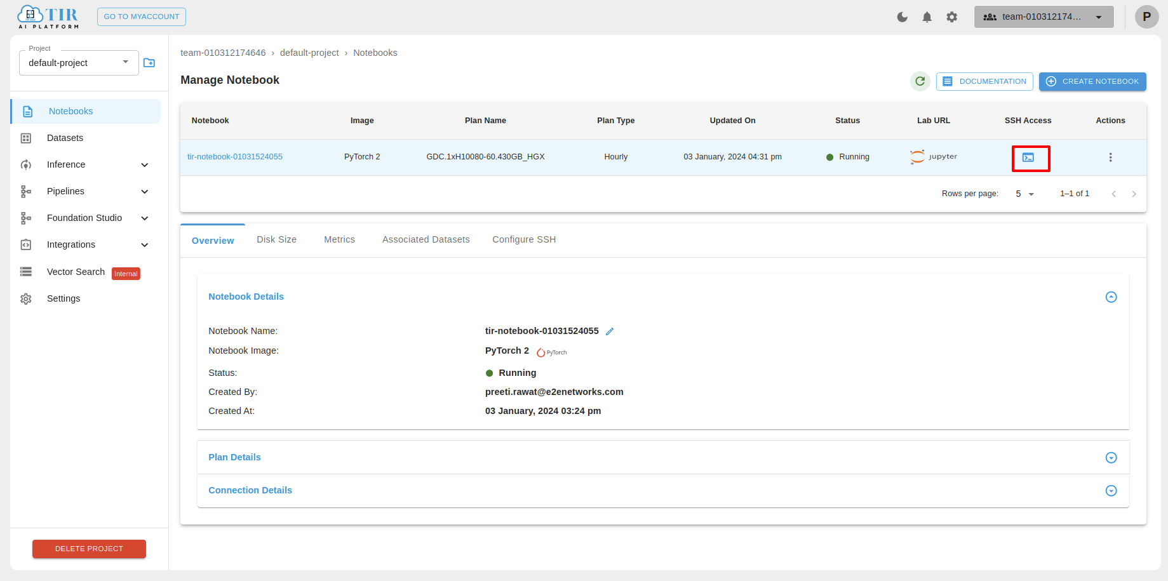
Task: Click the '1–1 of 1' pagination text
Action: click(1074, 194)
